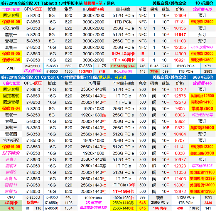Select the '带税单14100' note cell
The height and width of the screenshot is (211, 216).
point(202,102)
